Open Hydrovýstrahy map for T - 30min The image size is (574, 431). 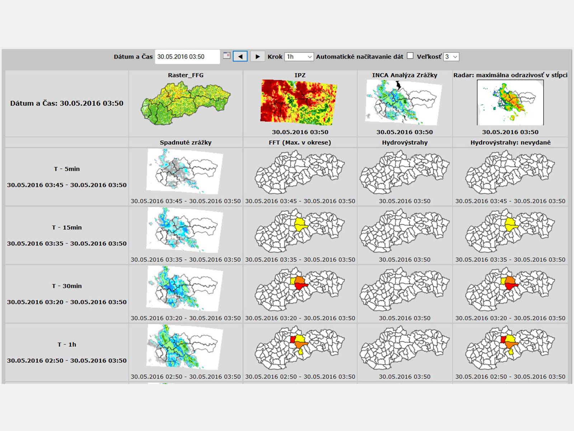coord(405,289)
